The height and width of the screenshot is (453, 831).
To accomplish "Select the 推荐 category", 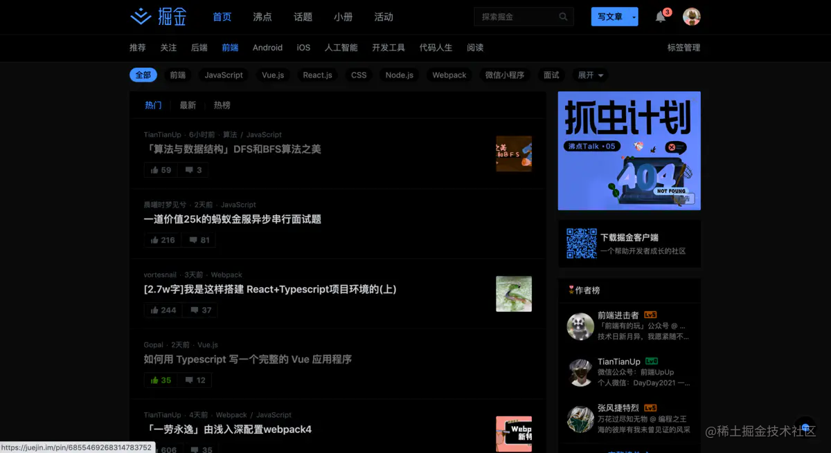I will point(138,48).
